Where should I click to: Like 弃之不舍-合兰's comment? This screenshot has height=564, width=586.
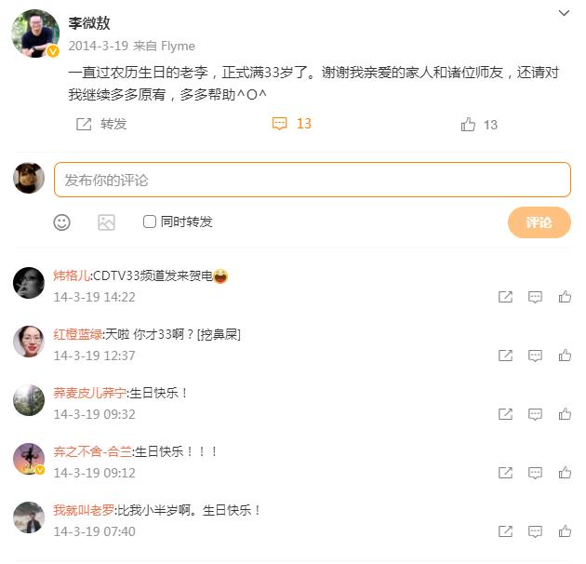pyautogui.click(x=565, y=473)
